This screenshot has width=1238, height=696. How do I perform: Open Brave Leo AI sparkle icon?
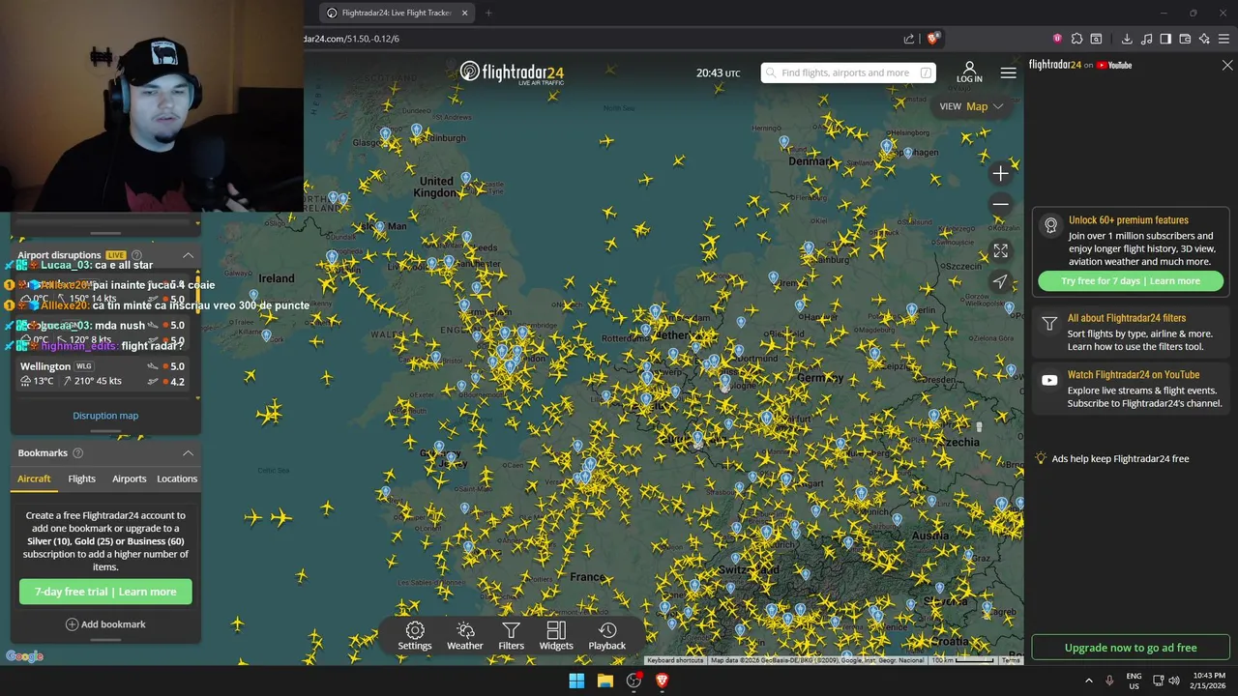point(1204,39)
